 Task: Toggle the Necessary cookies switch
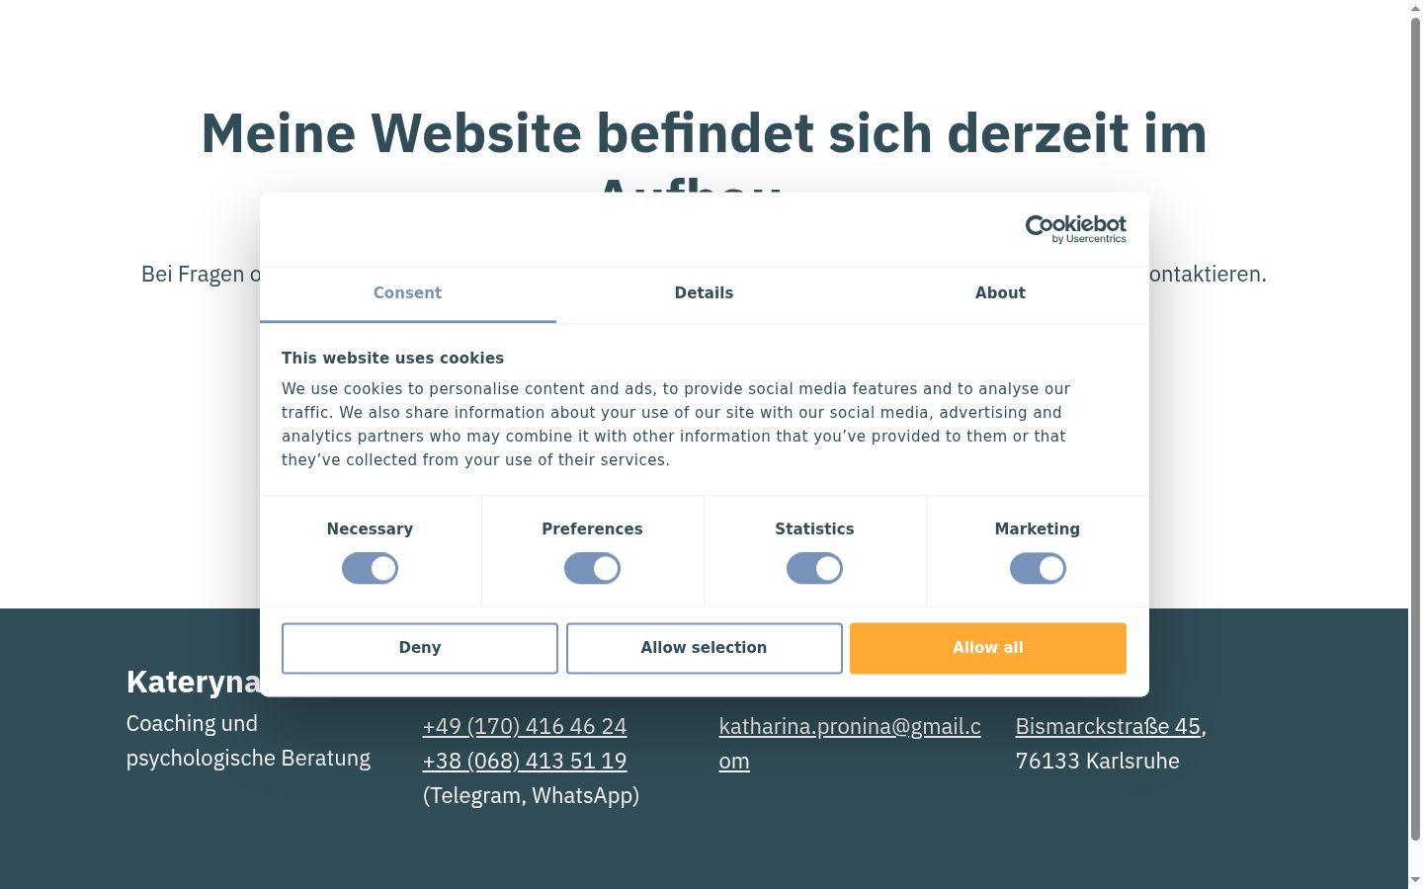(x=370, y=568)
